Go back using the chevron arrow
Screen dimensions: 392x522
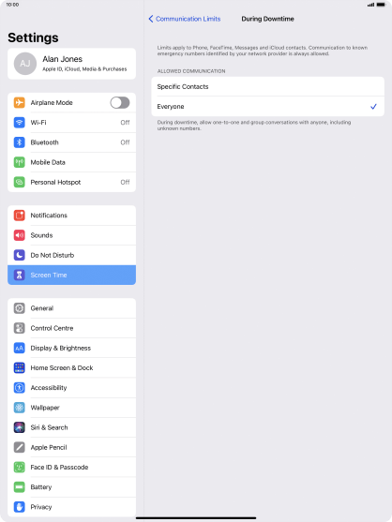(x=151, y=19)
